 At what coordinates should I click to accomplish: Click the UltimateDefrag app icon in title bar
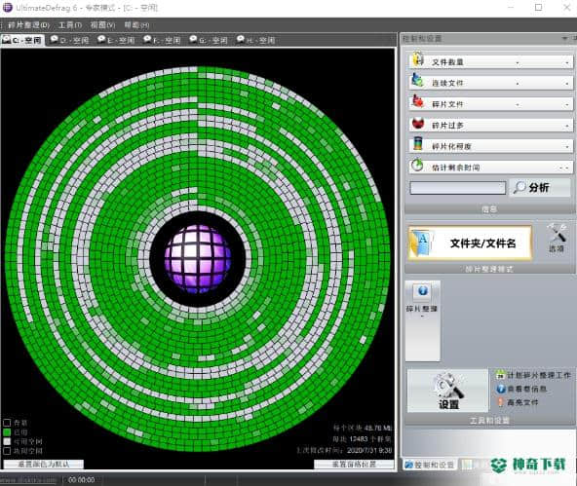coord(8,8)
